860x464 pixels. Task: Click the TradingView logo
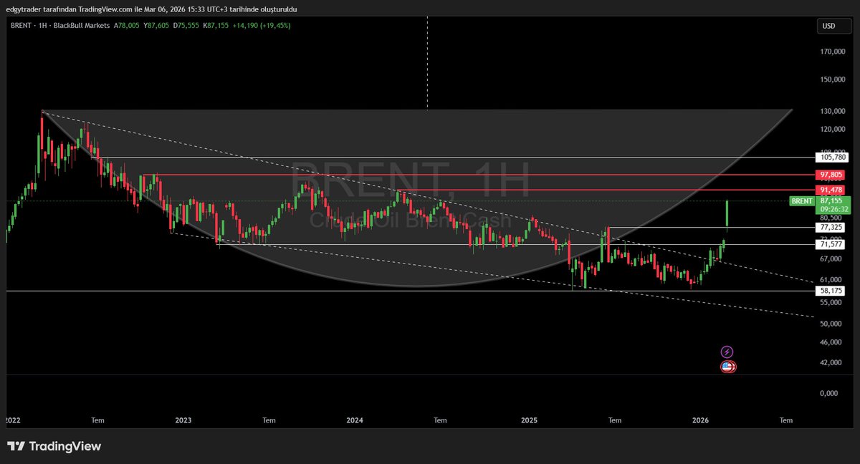(55, 446)
